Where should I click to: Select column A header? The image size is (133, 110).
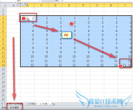pyautogui.click(x=14, y=5)
